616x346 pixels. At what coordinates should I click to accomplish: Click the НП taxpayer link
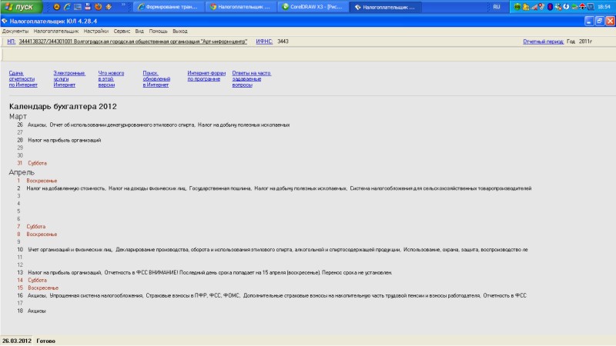click(x=11, y=41)
